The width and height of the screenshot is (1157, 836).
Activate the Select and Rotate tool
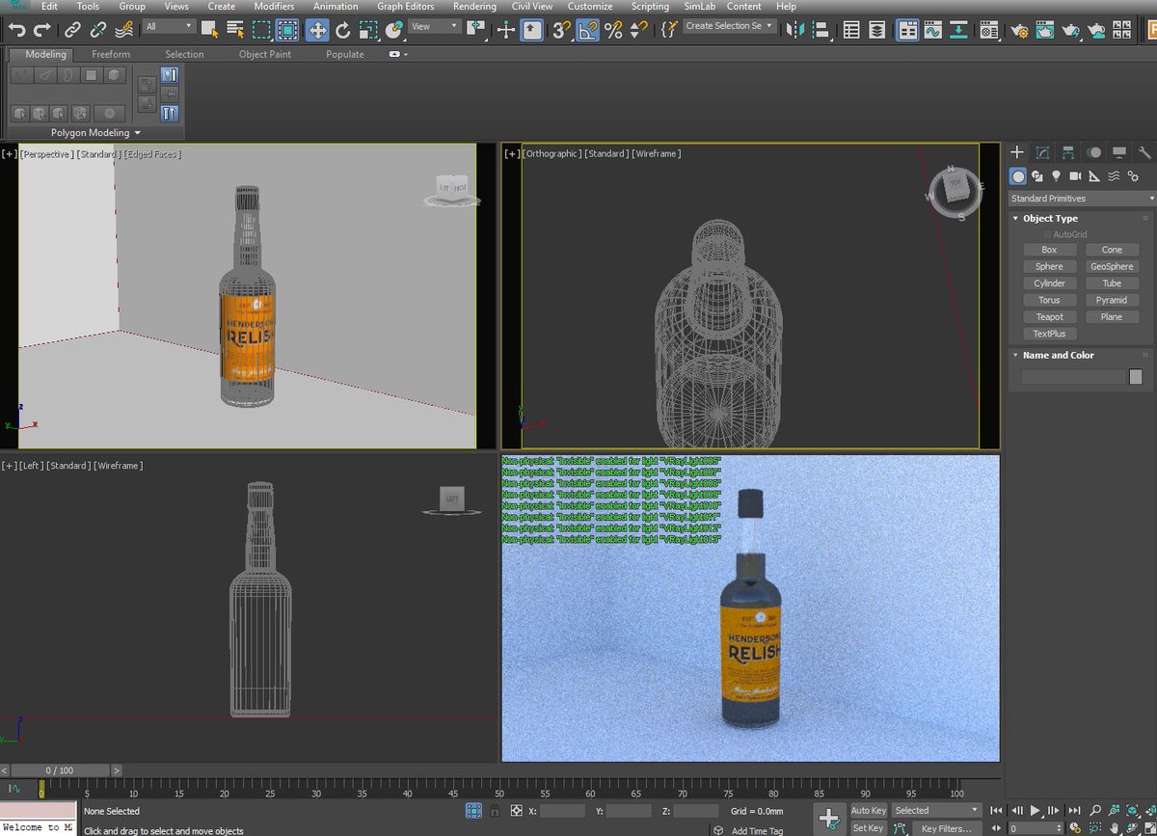pyautogui.click(x=343, y=30)
